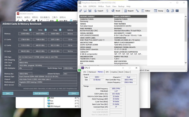
Task: Click Read in Thaiphoon Burner toolbar
Action: click(x=116, y=11)
